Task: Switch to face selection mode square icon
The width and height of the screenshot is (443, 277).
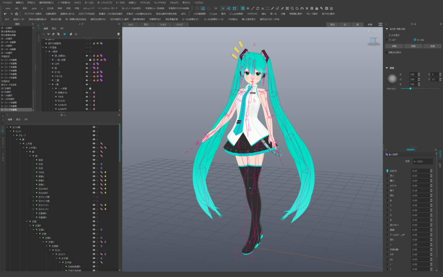Action: click(234, 8)
